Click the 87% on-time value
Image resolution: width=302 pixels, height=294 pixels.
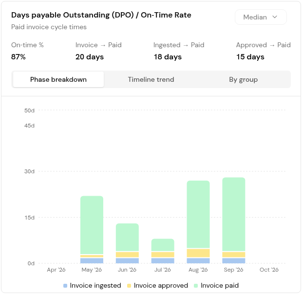point(19,57)
